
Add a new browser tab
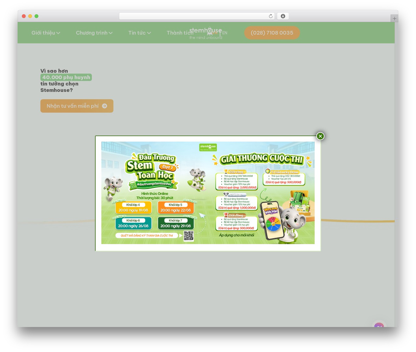pyautogui.click(x=394, y=19)
